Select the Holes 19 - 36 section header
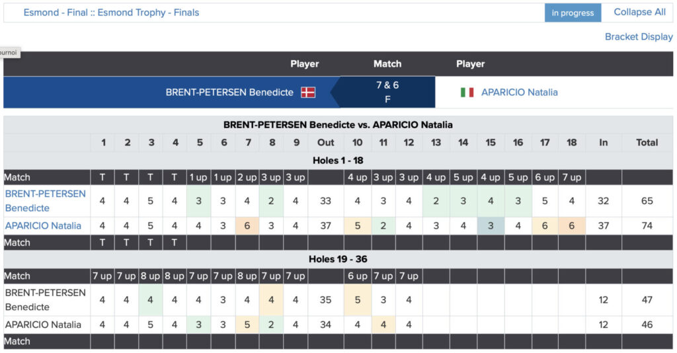677x353 pixels. coord(338,259)
